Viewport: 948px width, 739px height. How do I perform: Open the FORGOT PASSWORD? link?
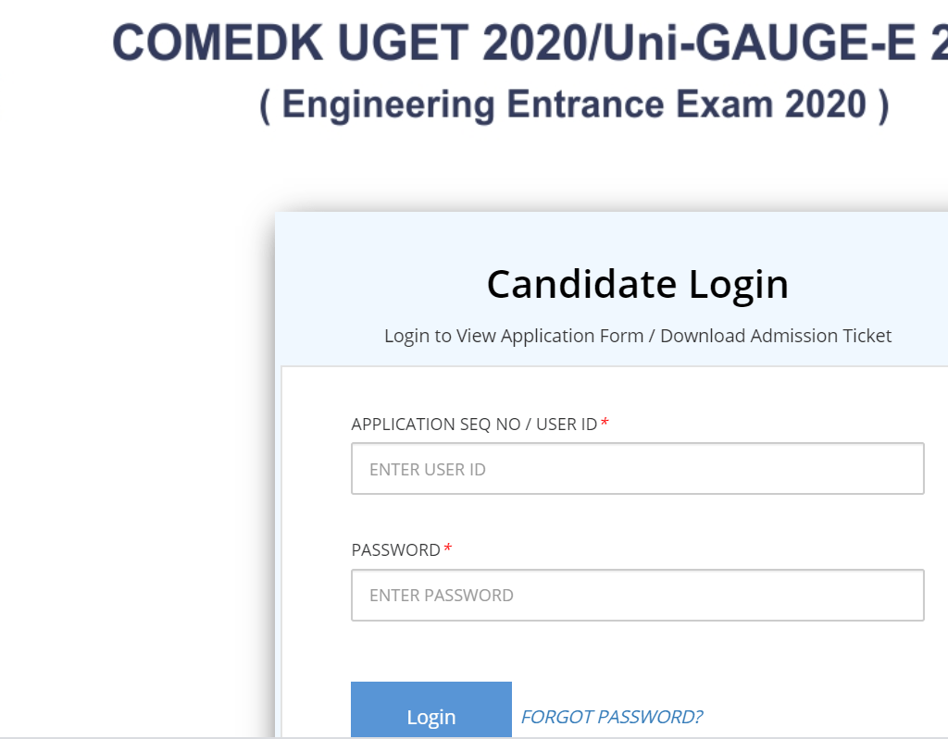click(612, 717)
